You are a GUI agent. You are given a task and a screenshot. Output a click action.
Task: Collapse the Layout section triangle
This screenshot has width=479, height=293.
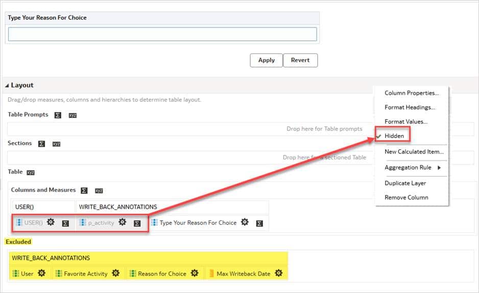pos(7,86)
